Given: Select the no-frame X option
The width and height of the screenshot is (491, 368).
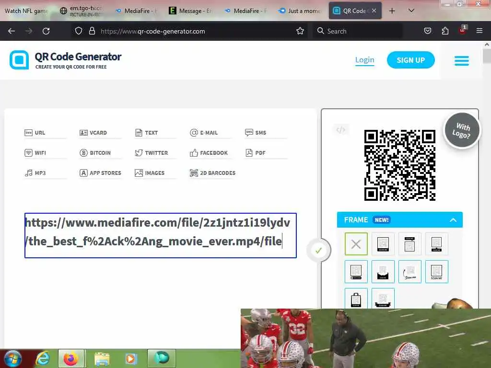Looking at the screenshot, I should [x=356, y=244].
